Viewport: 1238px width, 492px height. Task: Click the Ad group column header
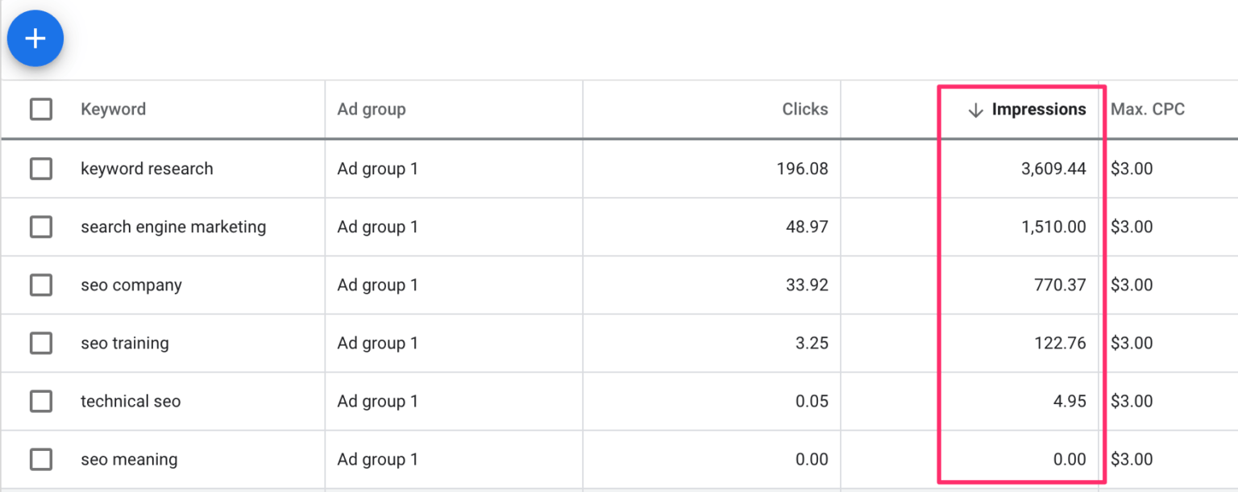[371, 109]
